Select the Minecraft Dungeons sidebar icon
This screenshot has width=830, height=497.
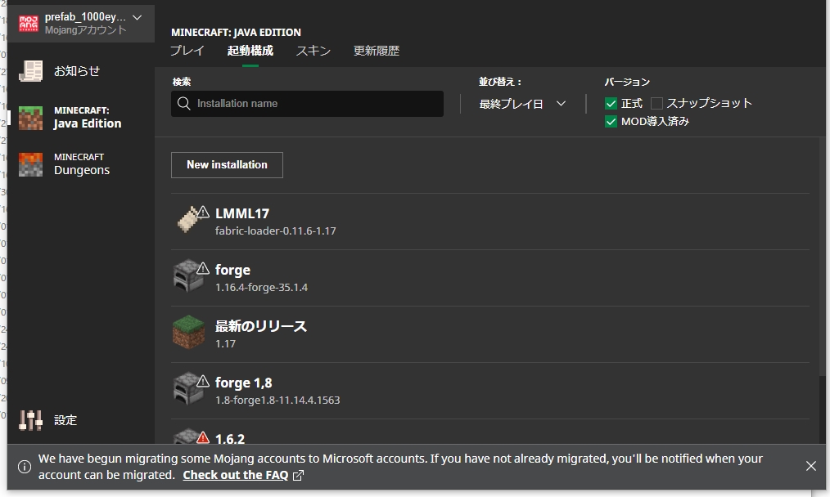(x=30, y=164)
